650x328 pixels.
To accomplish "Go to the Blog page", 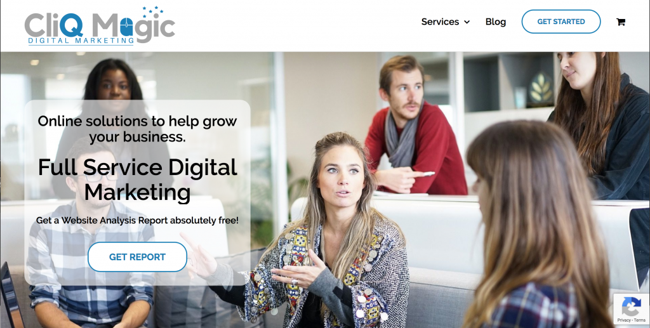I will tap(495, 22).
